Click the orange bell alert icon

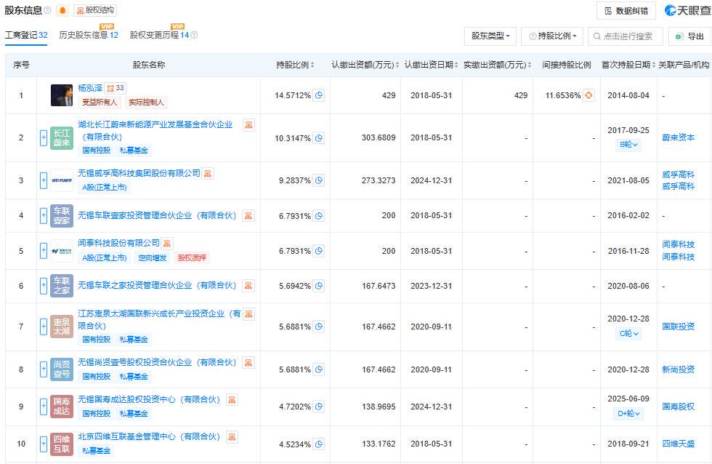[62, 10]
